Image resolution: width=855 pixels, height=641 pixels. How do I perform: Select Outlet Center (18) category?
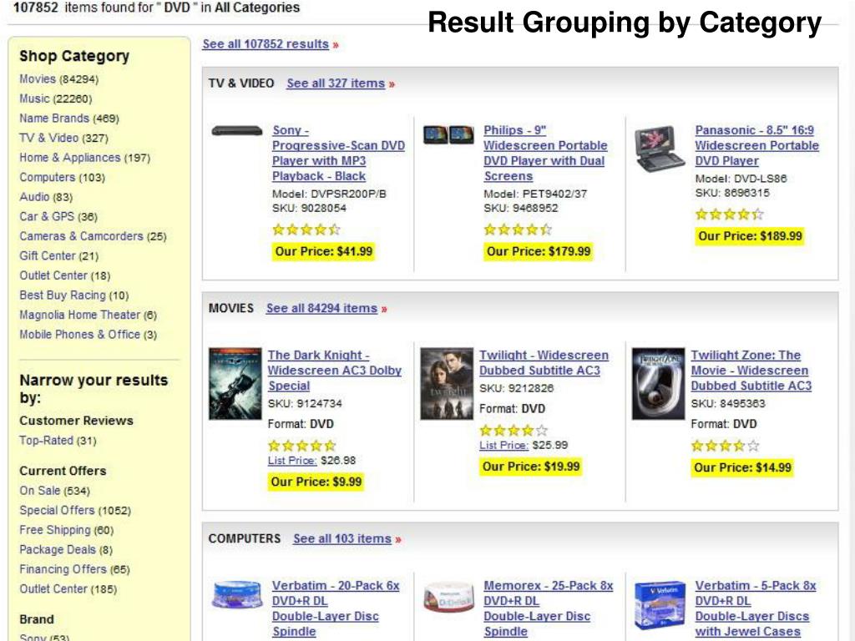coord(64,275)
